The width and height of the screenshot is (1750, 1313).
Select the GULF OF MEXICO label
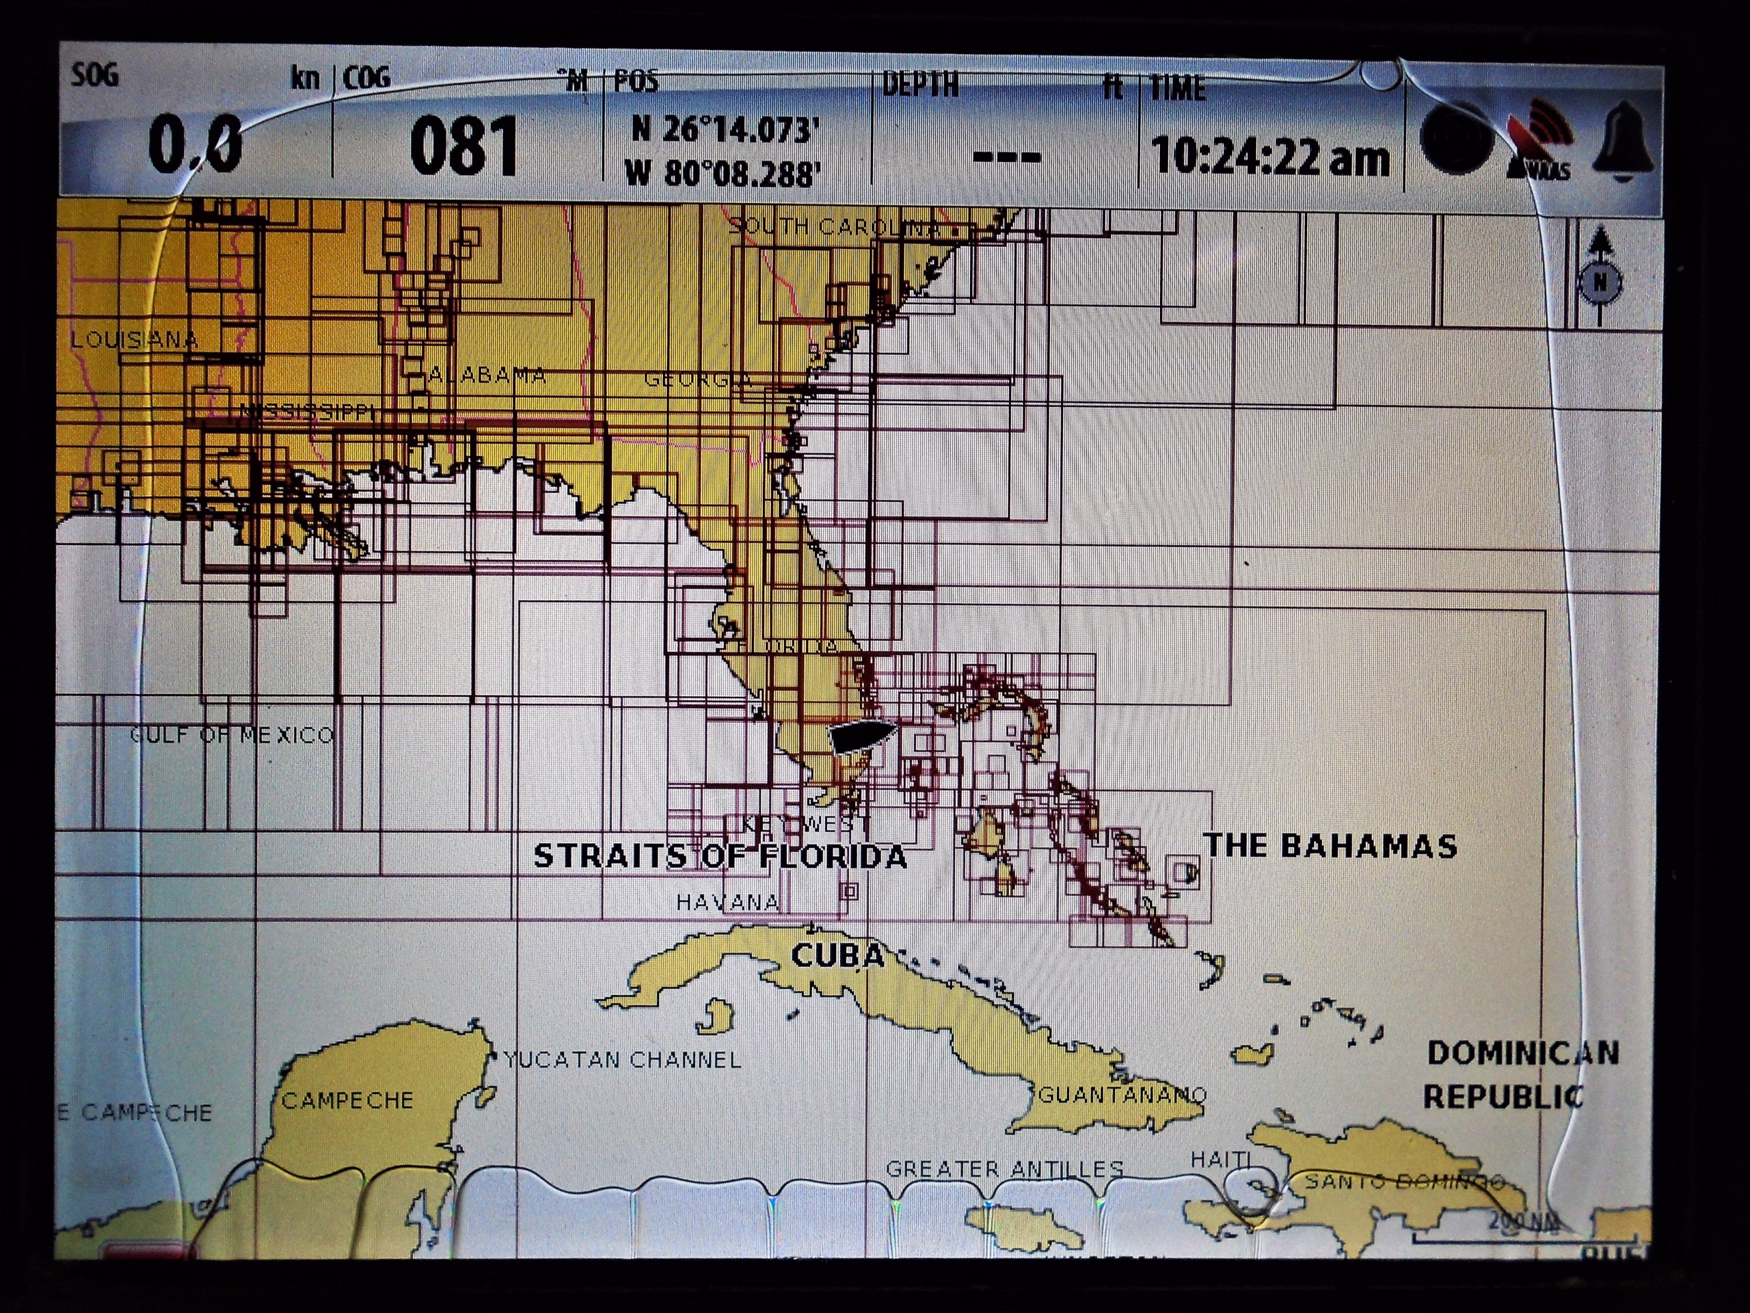(x=231, y=735)
